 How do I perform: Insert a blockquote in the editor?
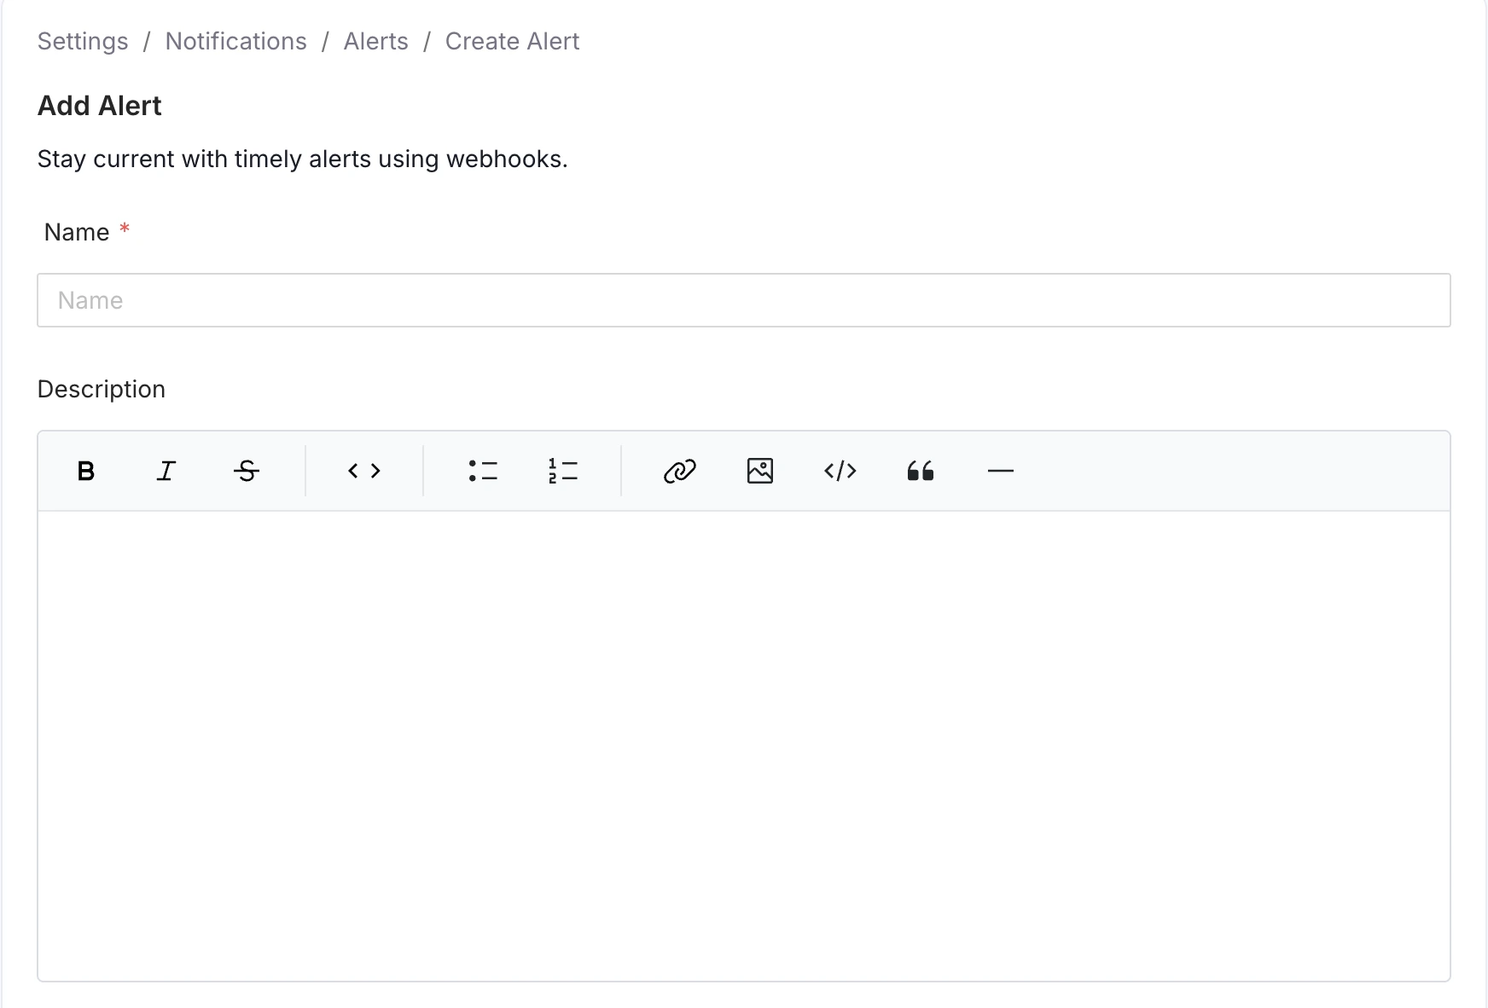[921, 471]
